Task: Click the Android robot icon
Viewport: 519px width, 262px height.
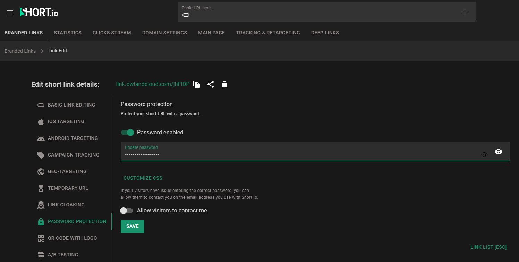Action: pos(41,138)
